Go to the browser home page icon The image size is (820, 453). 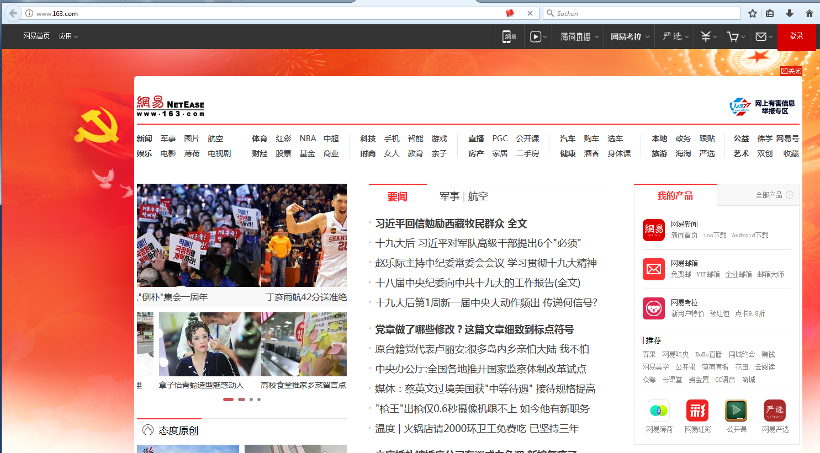click(810, 13)
